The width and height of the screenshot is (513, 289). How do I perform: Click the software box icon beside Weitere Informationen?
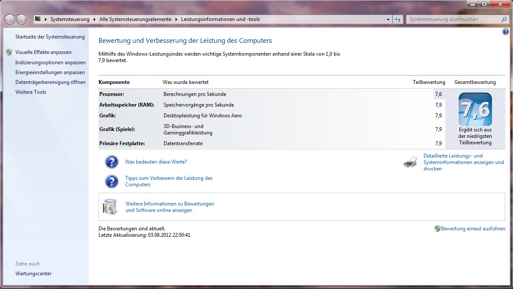(x=110, y=207)
